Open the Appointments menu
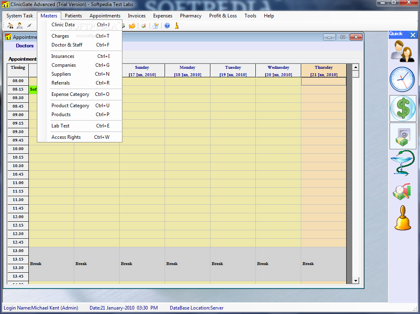The width and height of the screenshot is (420, 314). point(105,16)
